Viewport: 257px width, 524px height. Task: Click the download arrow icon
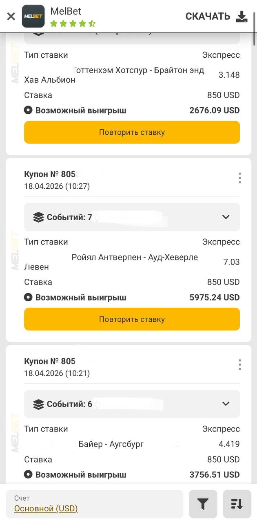click(x=242, y=16)
